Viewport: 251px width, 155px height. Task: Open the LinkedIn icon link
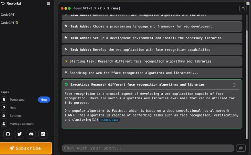[x=42, y=134]
